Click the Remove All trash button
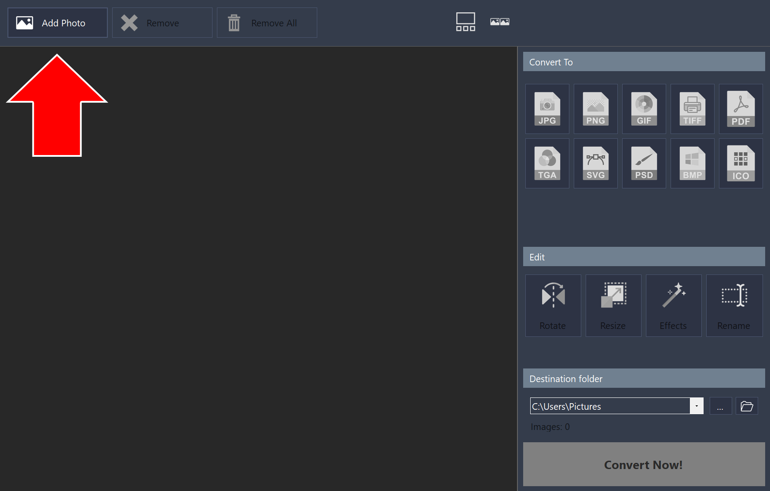The width and height of the screenshot is (770, 491). click(x=267, y=23)
